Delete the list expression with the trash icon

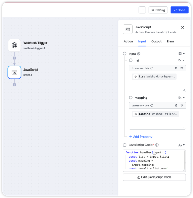coord(176,68)
